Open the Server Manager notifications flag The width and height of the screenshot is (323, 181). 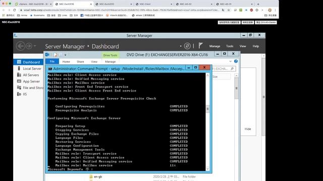201,46
